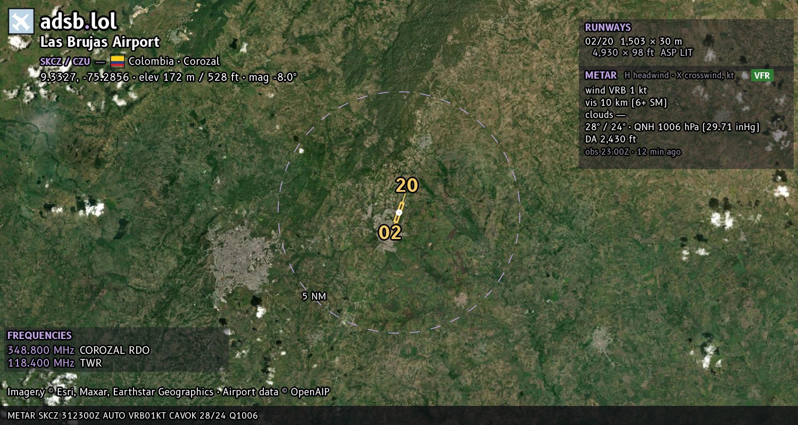Click the '02/20 1,503 × 30 m' runway row
Screen dimensions: 798x425
(x=633, y=41)
